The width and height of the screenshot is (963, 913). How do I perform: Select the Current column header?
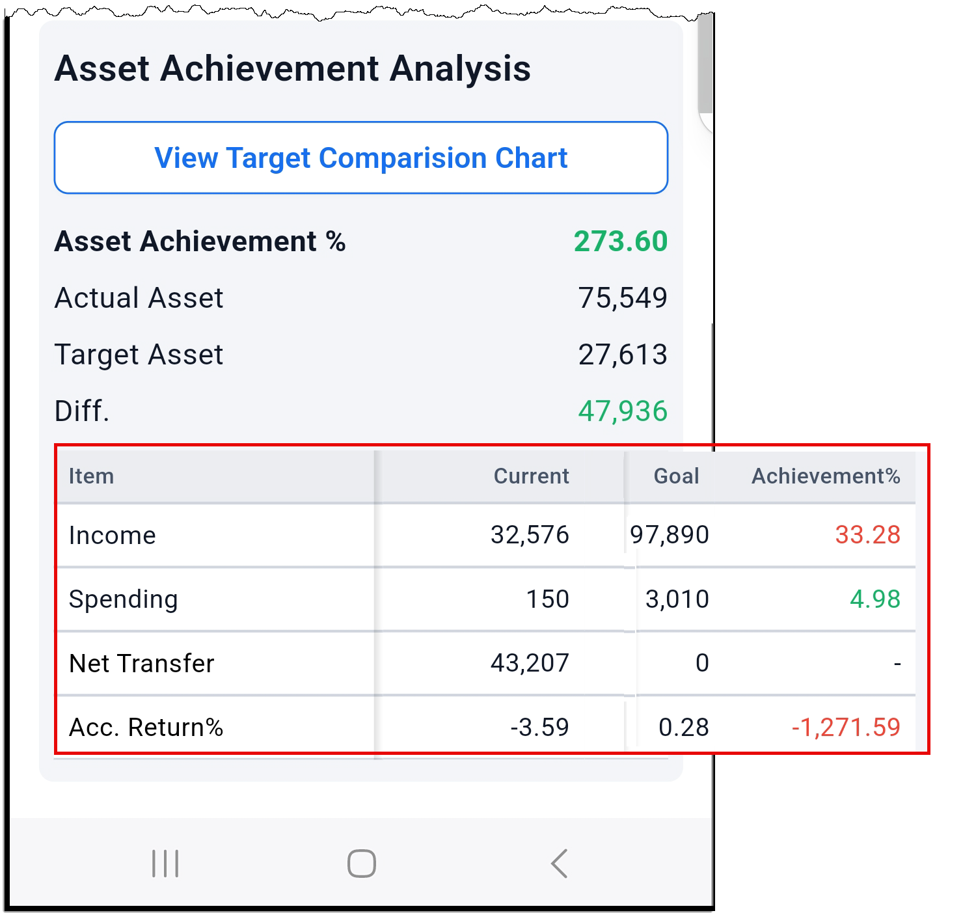[x=532, y=476]
